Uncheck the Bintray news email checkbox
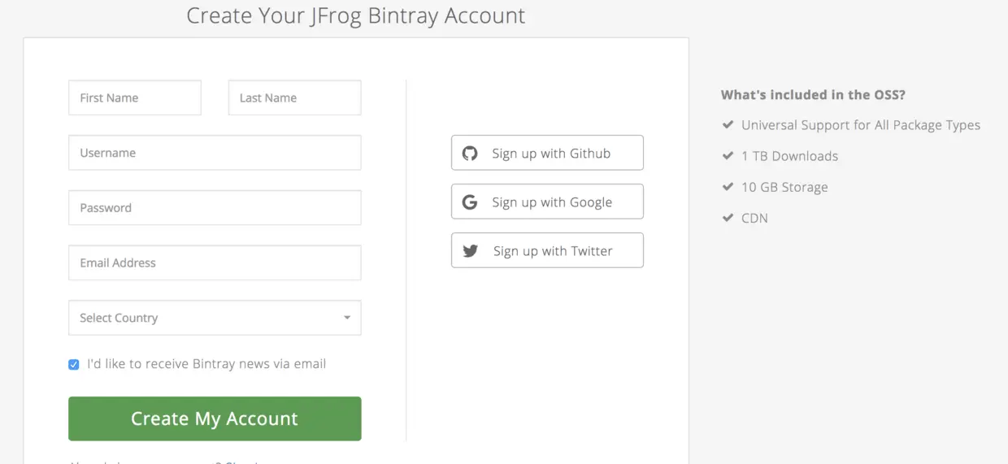Screen dimensions: 1008x464 pos(74,365)
